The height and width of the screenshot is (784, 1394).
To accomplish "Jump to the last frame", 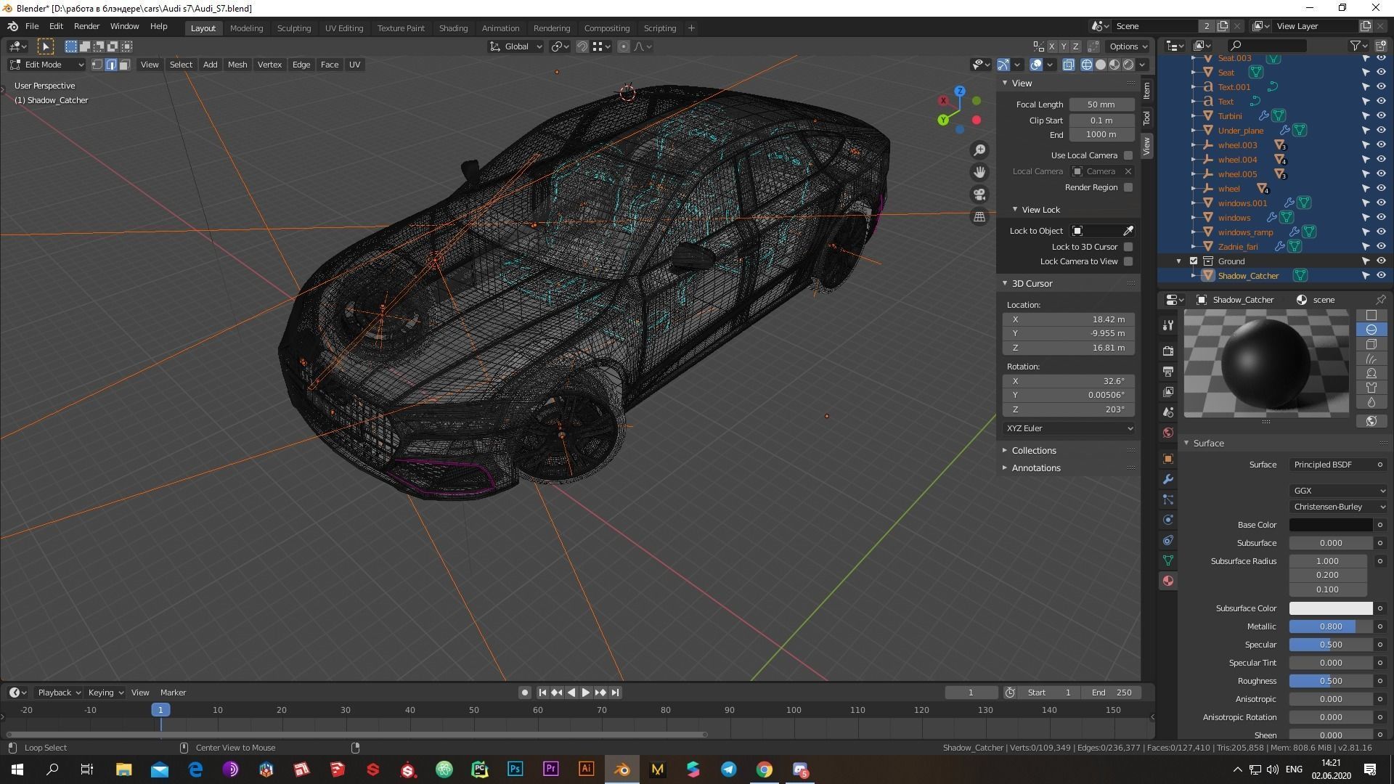I will [x=615, y=693].
